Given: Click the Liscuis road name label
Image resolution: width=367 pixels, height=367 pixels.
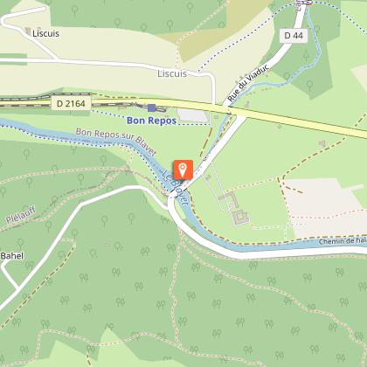Looking at the screenshot, I should [x=172, y=73].
